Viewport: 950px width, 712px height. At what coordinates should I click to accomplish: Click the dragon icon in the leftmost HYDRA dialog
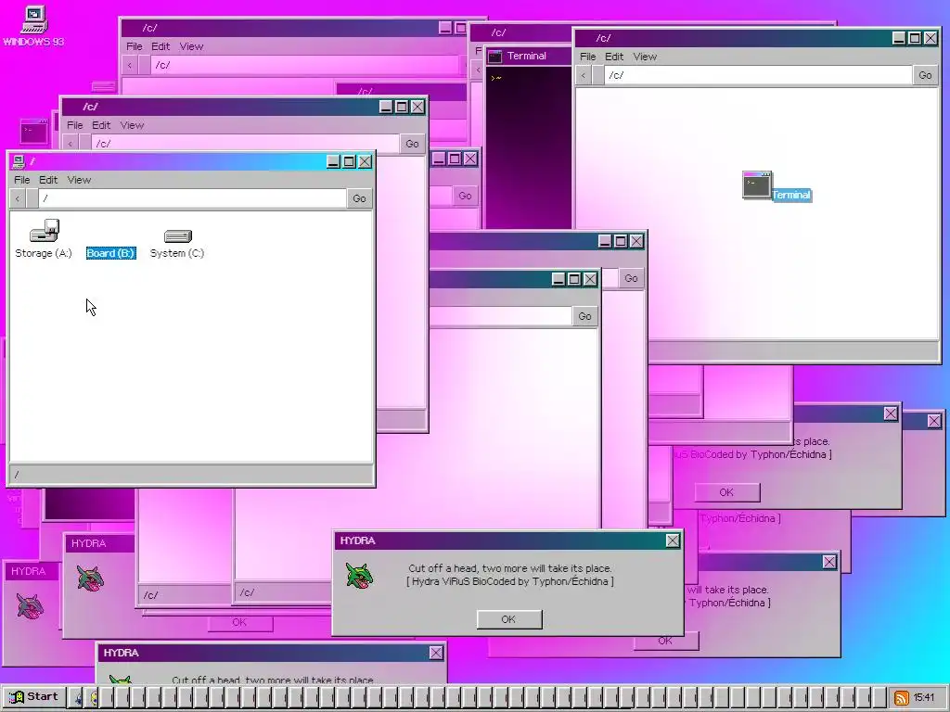click(x=30, y=606)
